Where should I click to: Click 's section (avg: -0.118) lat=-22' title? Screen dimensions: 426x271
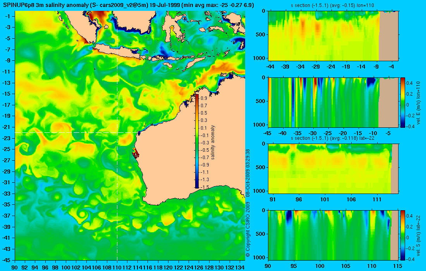[x=333, y=138]
